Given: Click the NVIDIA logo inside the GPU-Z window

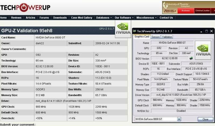Looking at the screenshot, I should click(x=203, y=50).
